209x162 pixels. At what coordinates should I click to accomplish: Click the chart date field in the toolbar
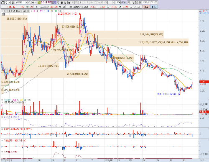(x=148, y=3)
